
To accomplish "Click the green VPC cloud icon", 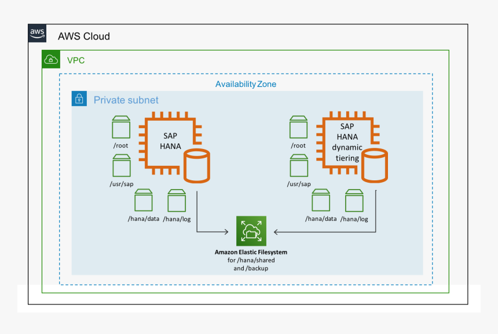I will tap(51, 59).
